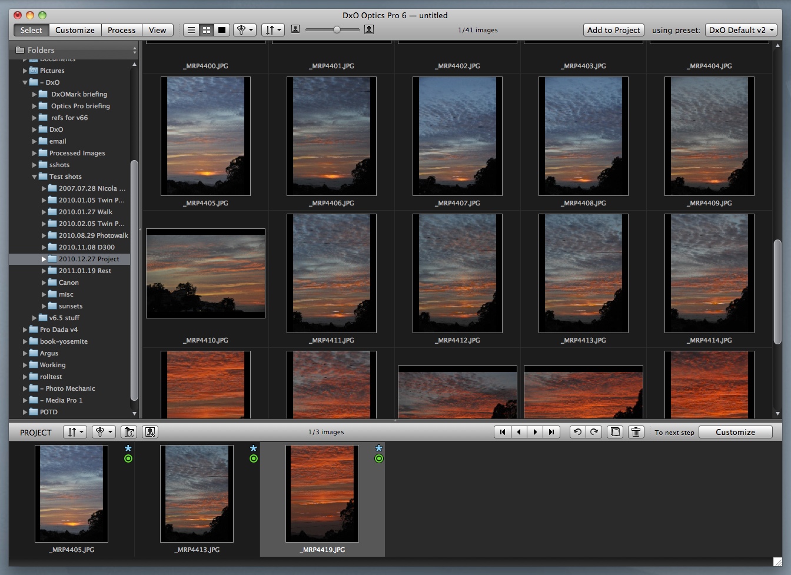This screenshot has height=575, width=791.
Task: Switch browser to list view
Action: (x=191, y=30)
